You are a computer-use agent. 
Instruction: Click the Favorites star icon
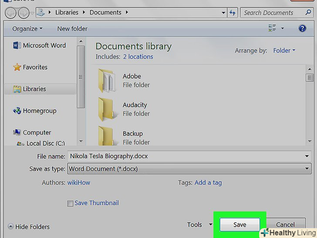coord(17,67)
